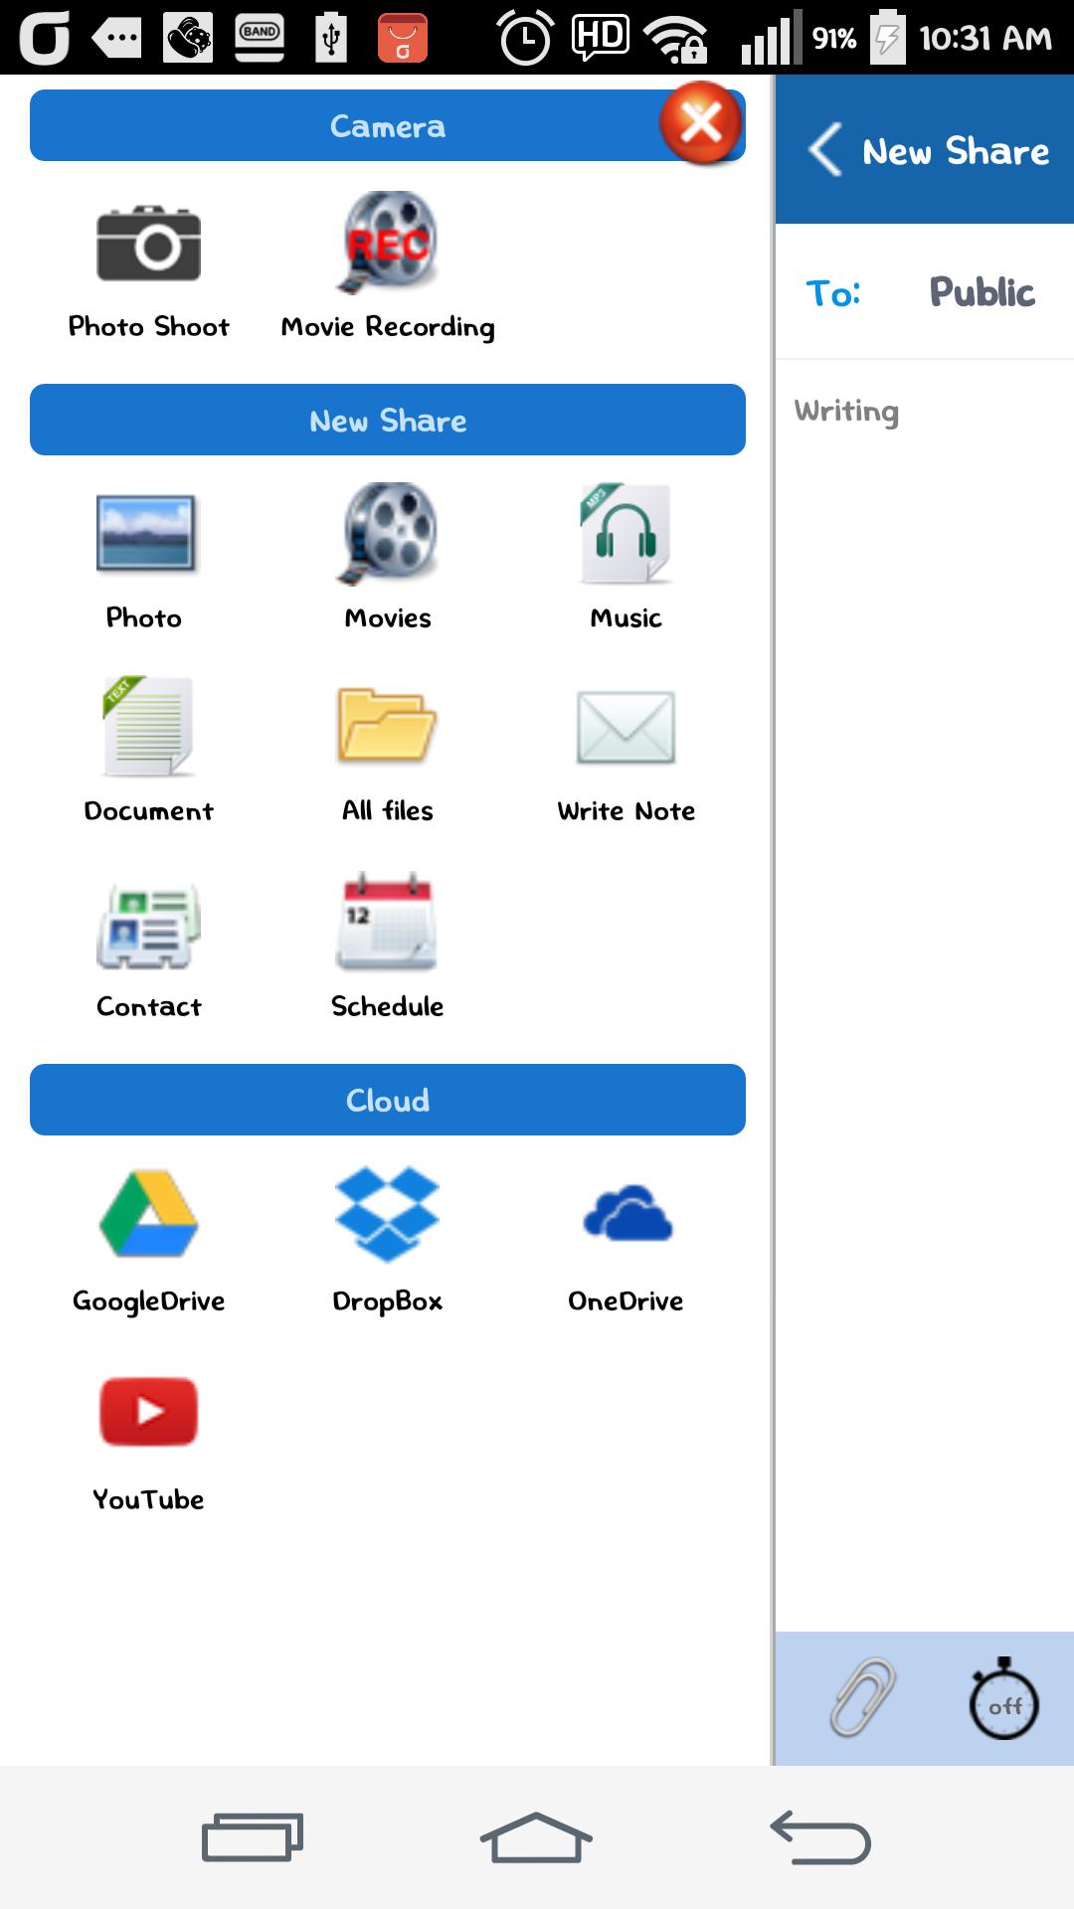Open DropBox cloud storage

(x=388, y=1215)
